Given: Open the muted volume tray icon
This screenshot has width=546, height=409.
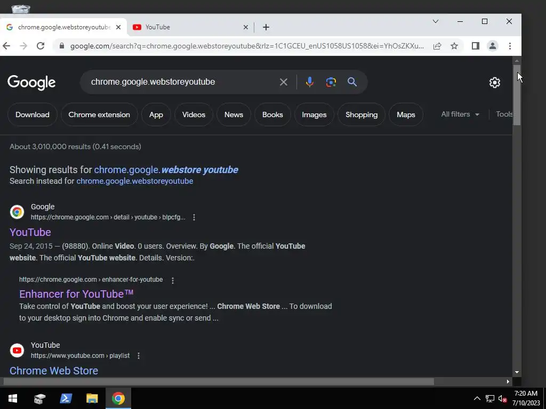Looking at the screenshot, I should coord(502,398).
